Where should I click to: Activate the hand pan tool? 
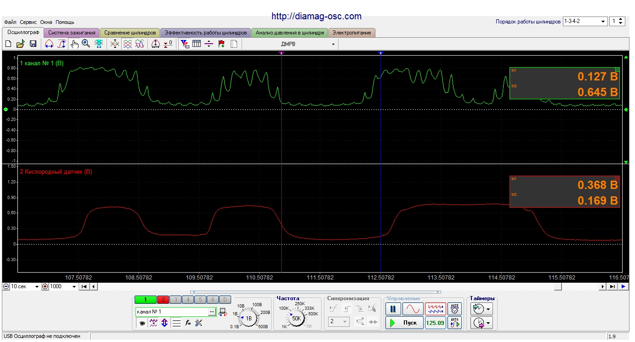point(74,44)
